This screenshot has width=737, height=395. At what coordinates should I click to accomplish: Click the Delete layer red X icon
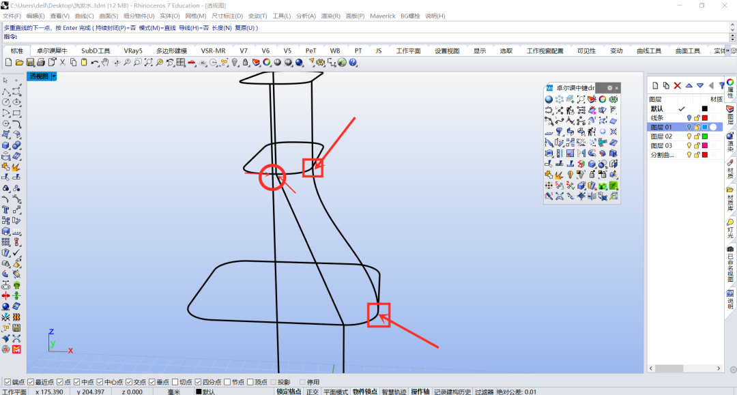click(x=678, y=85)
